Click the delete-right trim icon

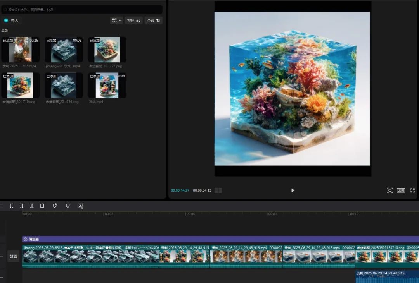pyautogui.click(x=32, y=206)
